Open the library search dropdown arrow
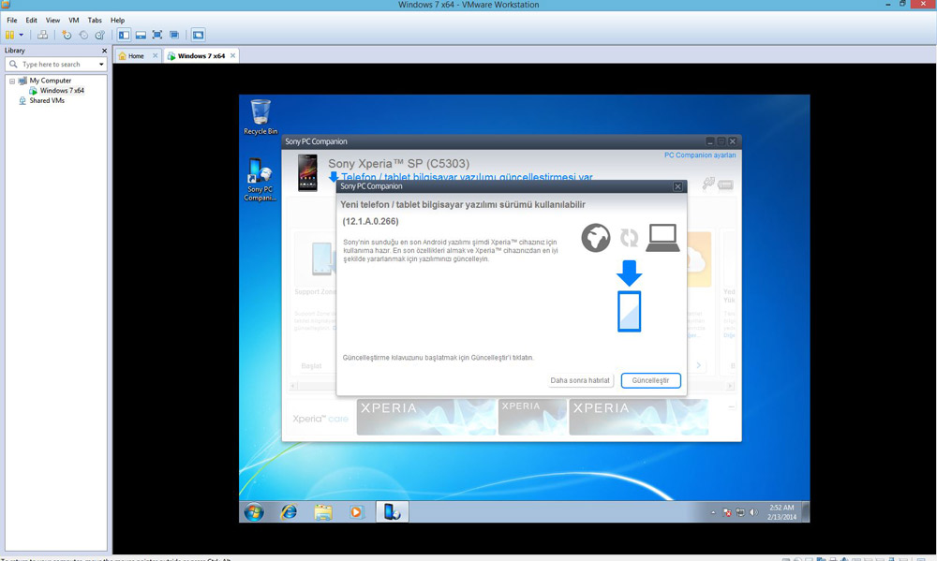937x561 pixels. [101, 65]
